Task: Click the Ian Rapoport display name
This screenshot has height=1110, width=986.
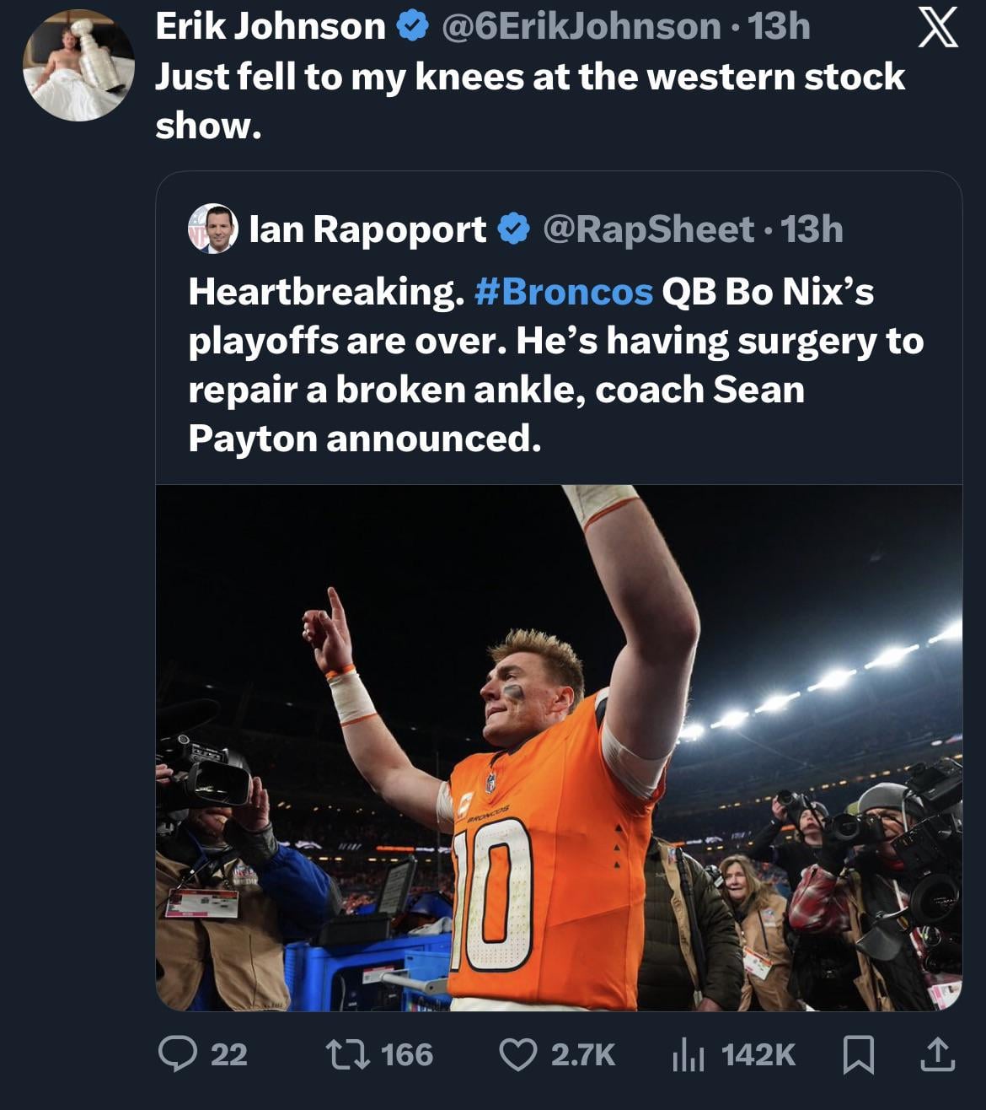Action: 367,229
